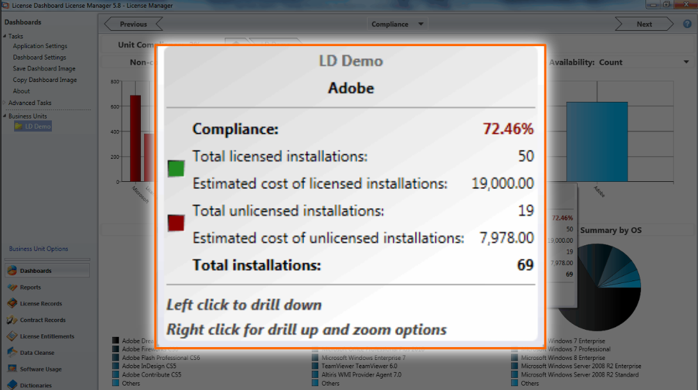Open the Compliance view dropdown
The image size is (698, 390).
(x=421, y=24)
